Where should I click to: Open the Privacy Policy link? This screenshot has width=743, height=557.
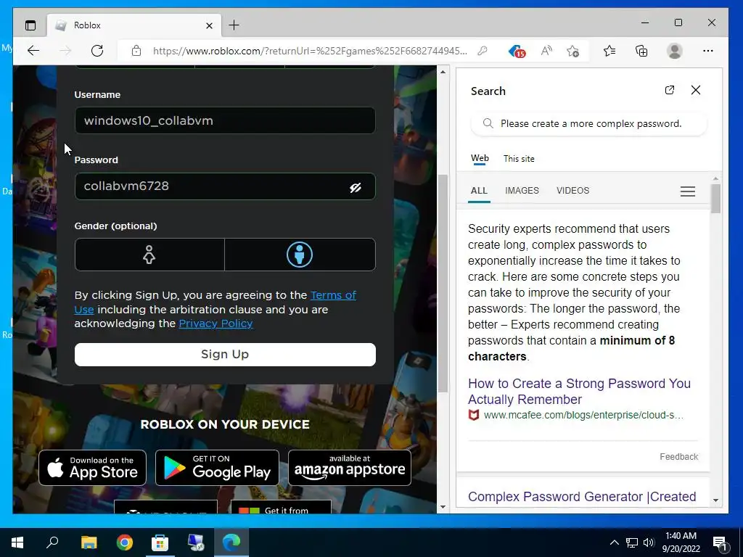[215, 323]
